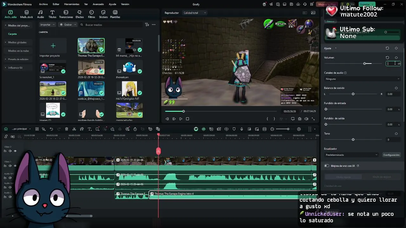Zoom out the timeline with the minus icon
Image resolution: width=406 pixels, height=228 pixels.
pyautogui.click(x=272, y=129)
